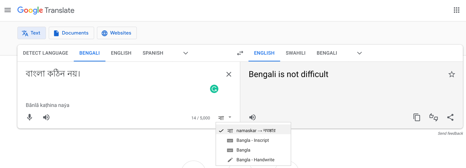Screen dimensions: 466x168
Task: Copy the translation to clipboard
Action: tap(417, 117)
